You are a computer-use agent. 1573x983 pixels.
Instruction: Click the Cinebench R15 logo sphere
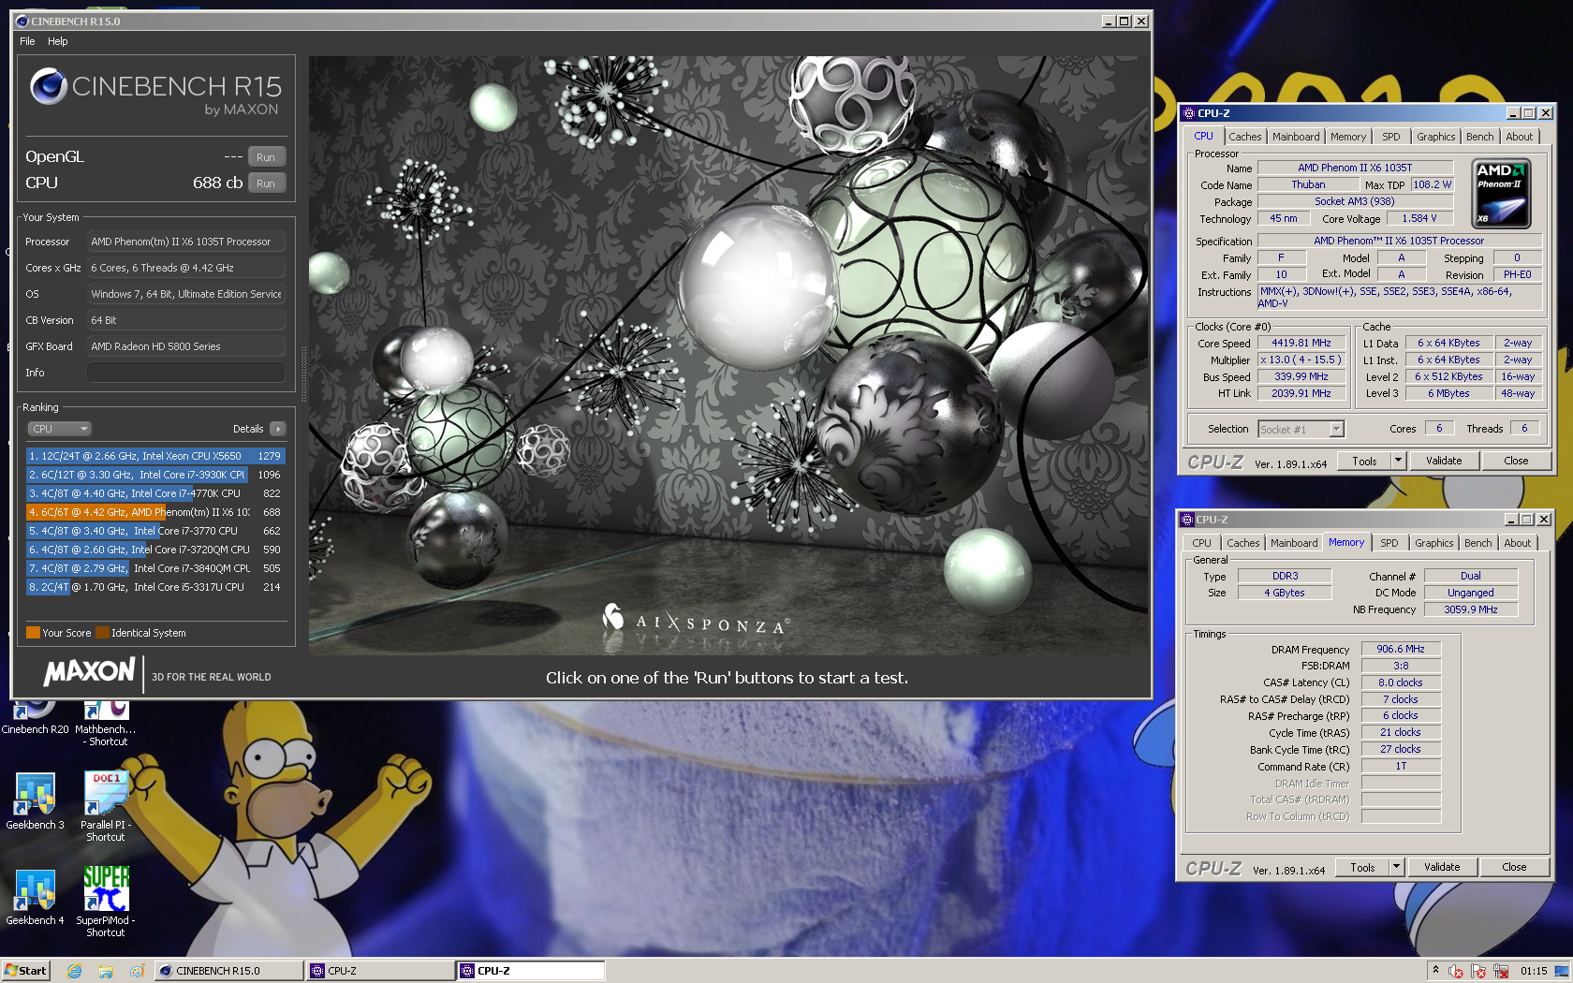click(x=48, y=87)
